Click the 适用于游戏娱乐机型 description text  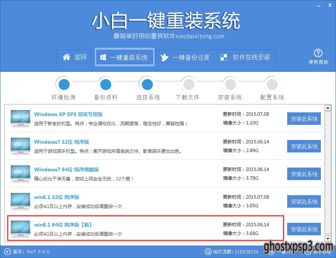[108, 151]
